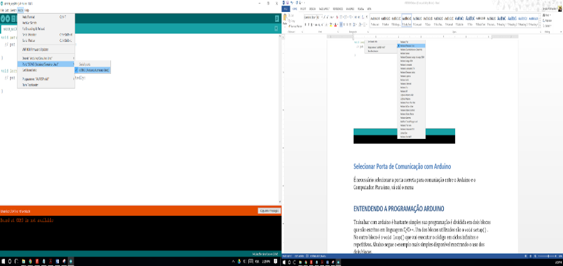Expand the Port COM3 submenu entry
This screenshot has width=563, height=266.
pyautogui.click(x=46, y=64)
